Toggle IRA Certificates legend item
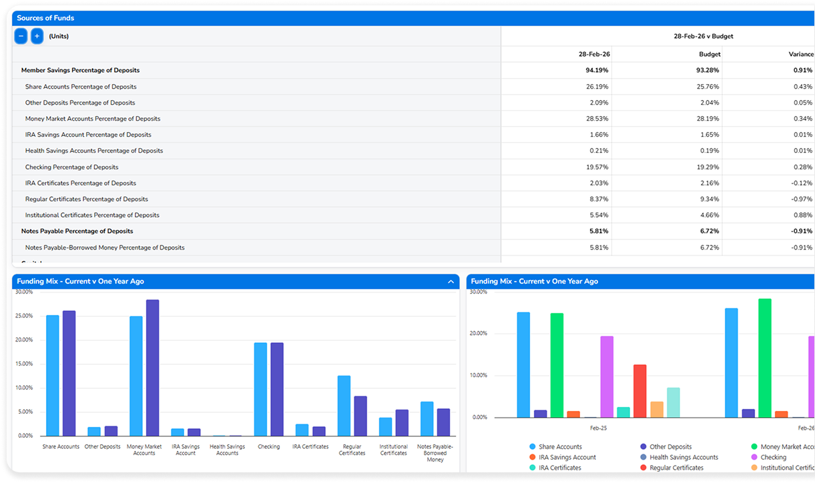The width and height of the screenshot is (815, 483). click(x=555, y=468)
